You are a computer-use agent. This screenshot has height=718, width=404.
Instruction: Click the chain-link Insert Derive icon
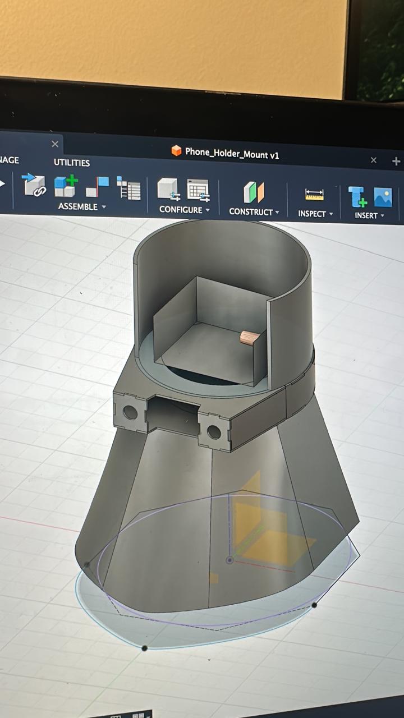(34, 186)
